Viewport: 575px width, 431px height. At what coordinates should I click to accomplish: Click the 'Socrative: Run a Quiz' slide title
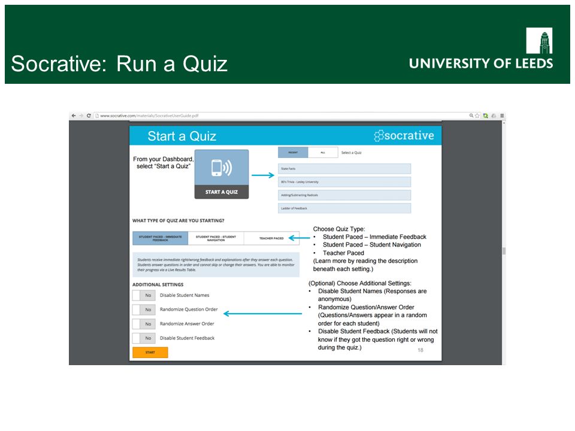(119, 64)
